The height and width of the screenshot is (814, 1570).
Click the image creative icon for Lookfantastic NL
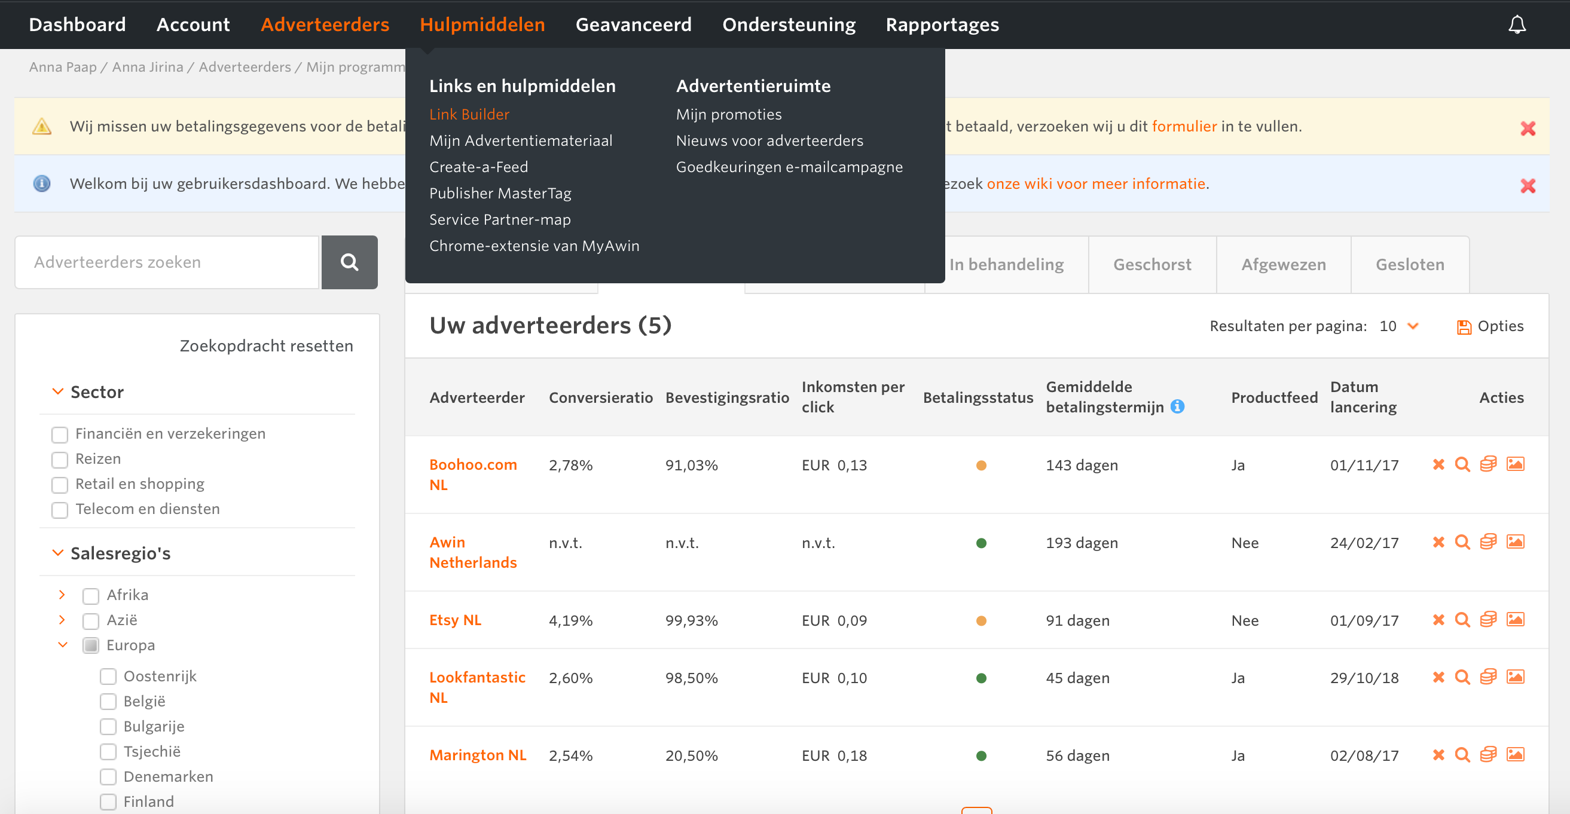click(1515, 677)
